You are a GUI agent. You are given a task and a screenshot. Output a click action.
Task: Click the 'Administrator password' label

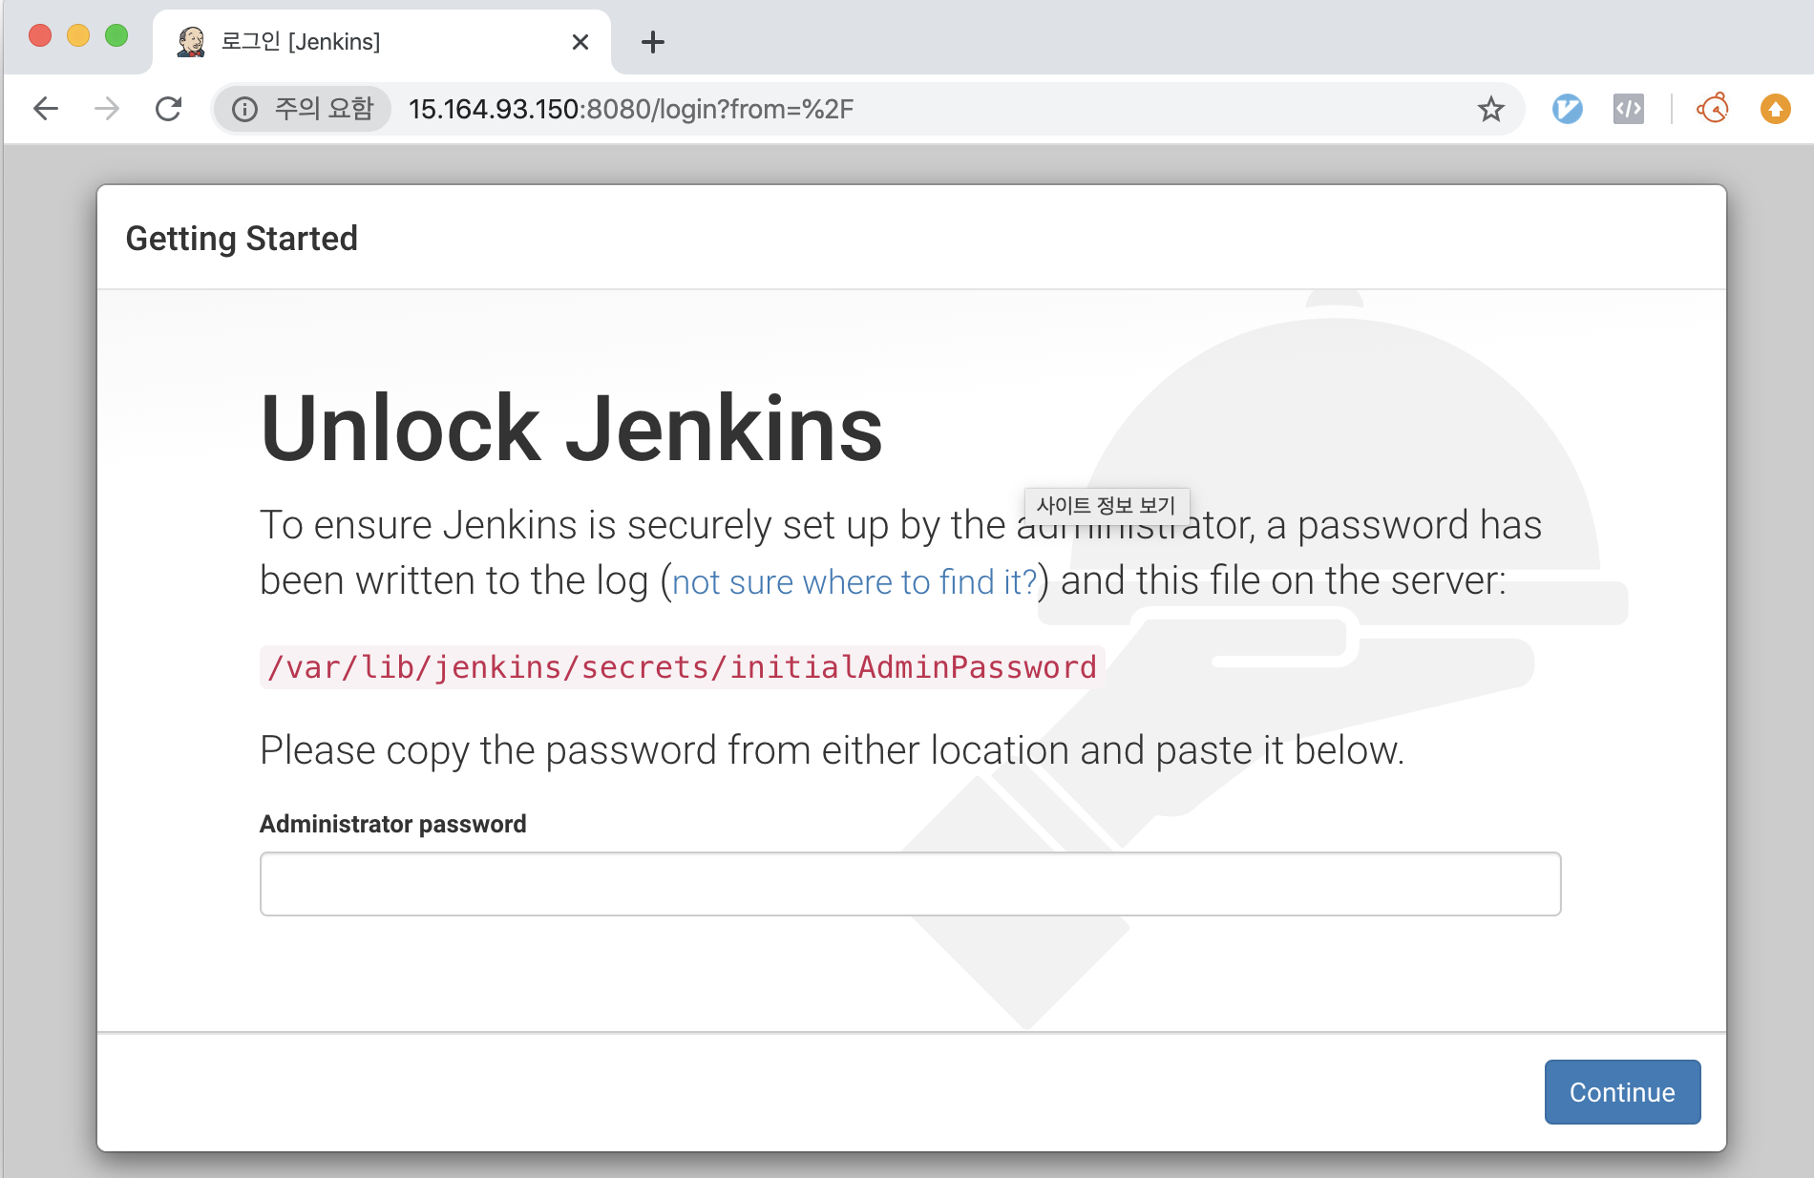click(392, 824)
